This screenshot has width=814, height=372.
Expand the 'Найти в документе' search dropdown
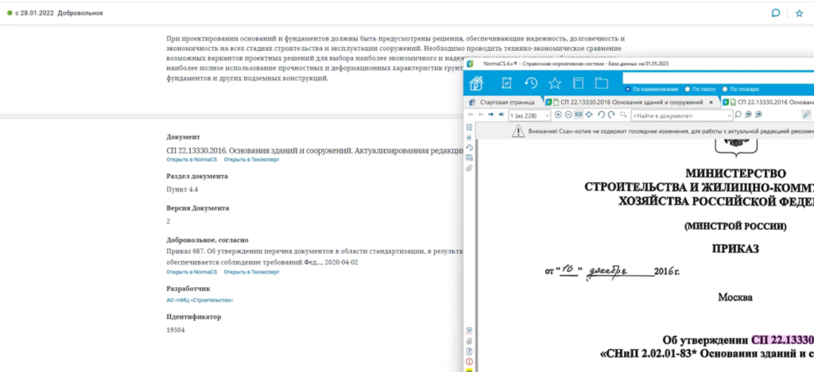(728, 115)
